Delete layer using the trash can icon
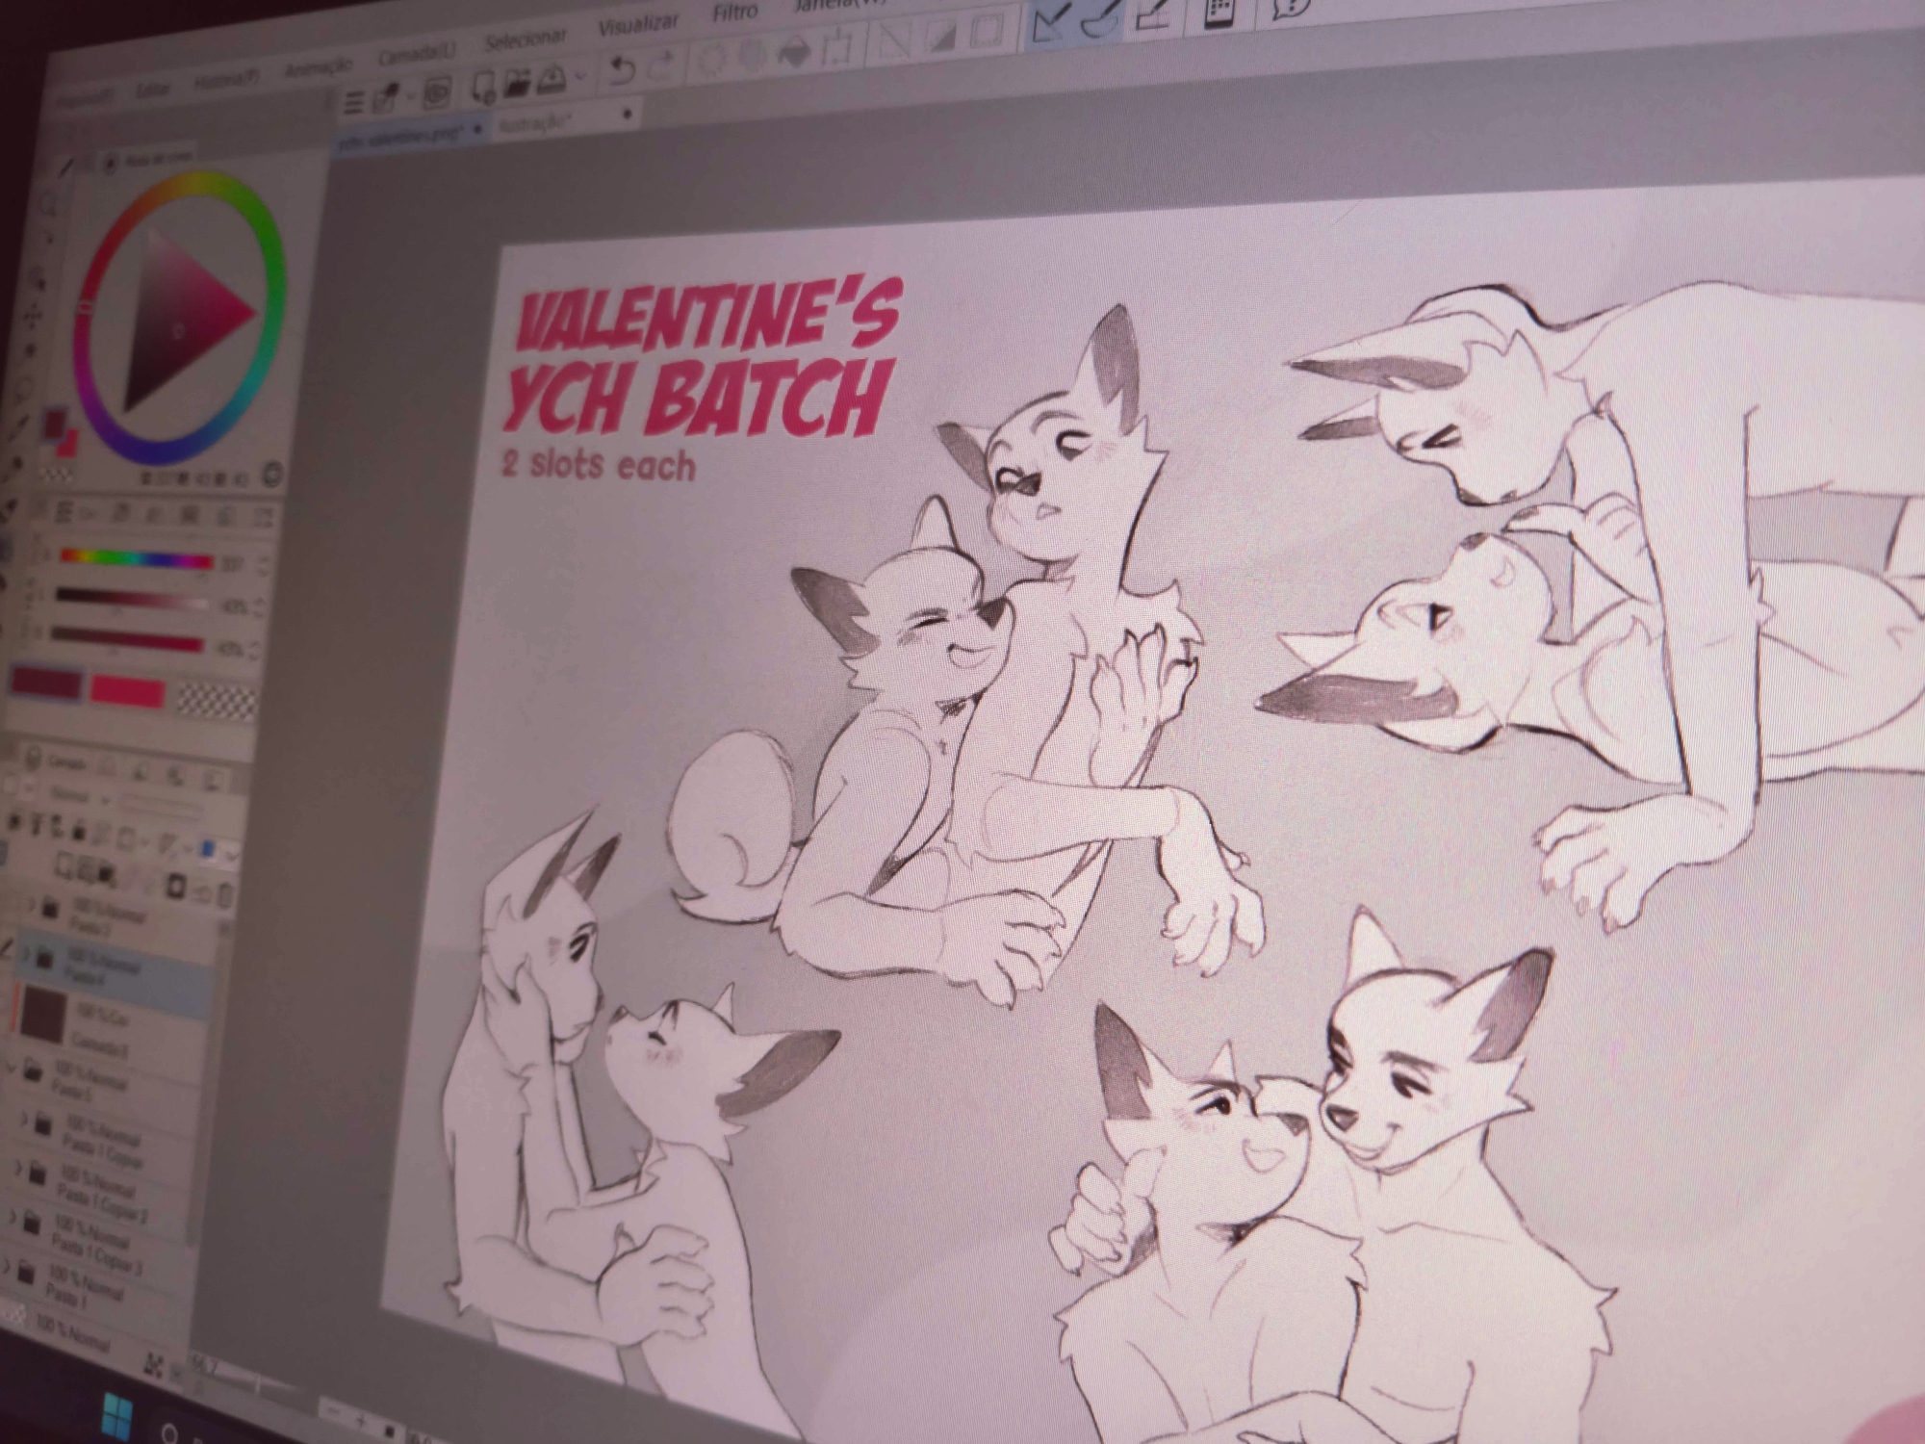 225,895
